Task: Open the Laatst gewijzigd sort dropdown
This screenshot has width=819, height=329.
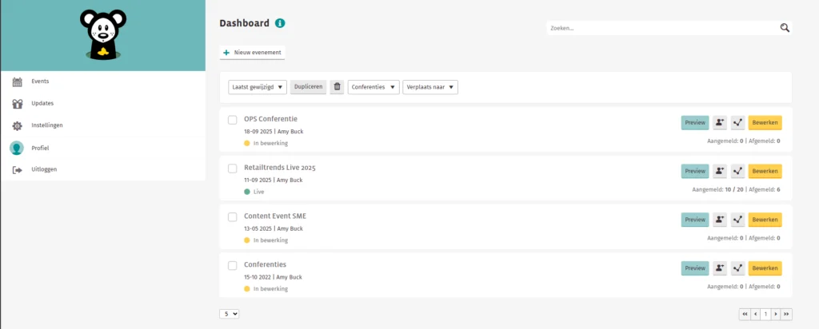Action: (258, 87)
